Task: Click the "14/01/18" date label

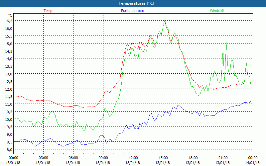Action: click(252, 163)
